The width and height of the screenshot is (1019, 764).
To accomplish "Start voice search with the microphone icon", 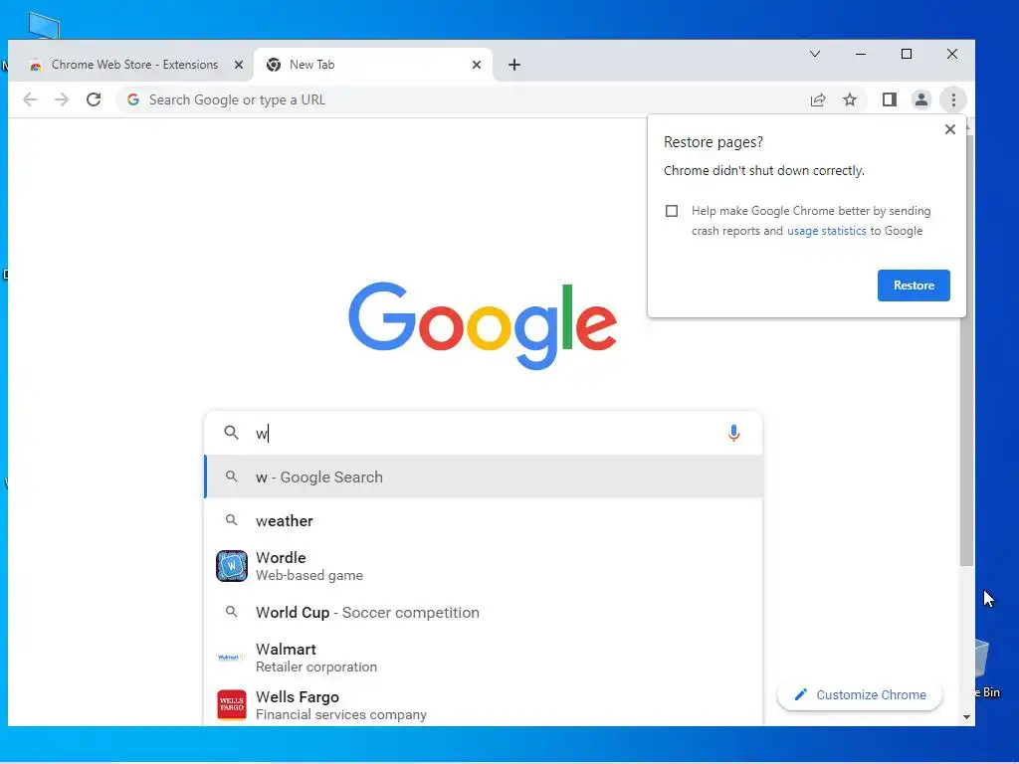I will click(x=733, y=433).
